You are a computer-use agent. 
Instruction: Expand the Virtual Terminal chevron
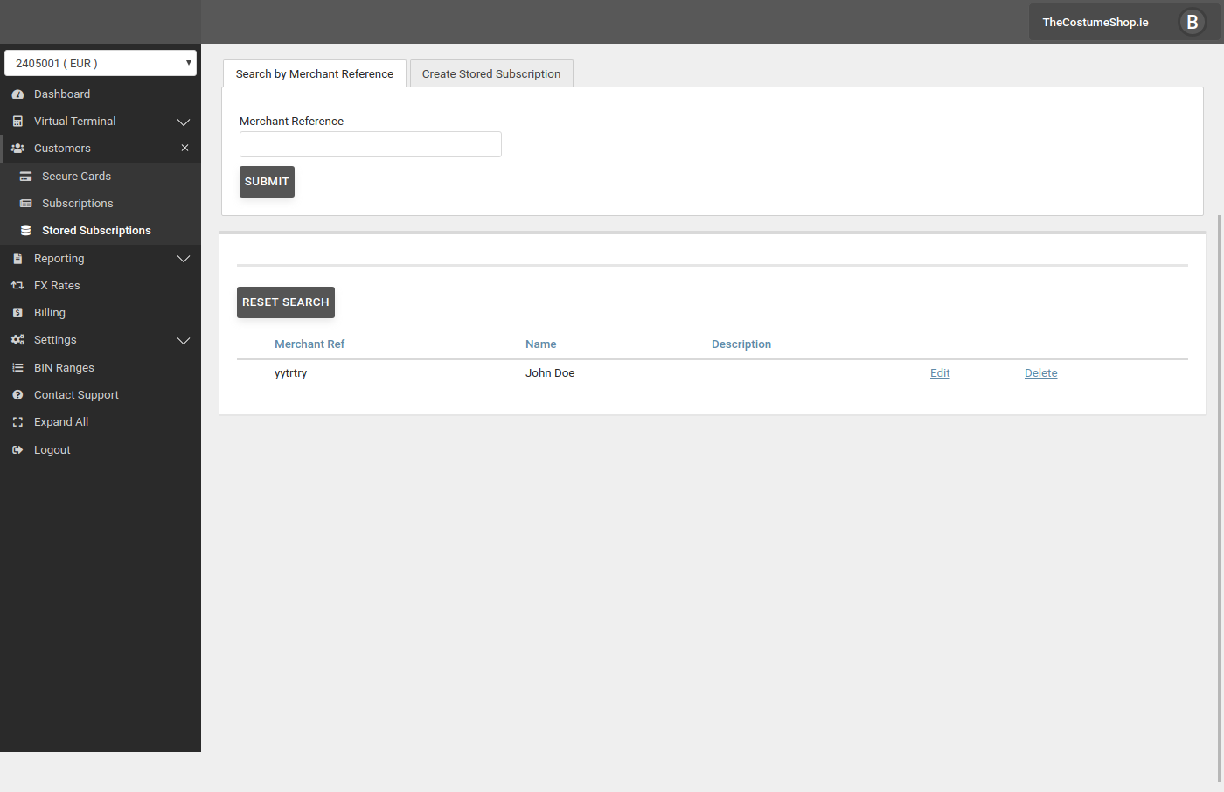click(x=184, y=122)
